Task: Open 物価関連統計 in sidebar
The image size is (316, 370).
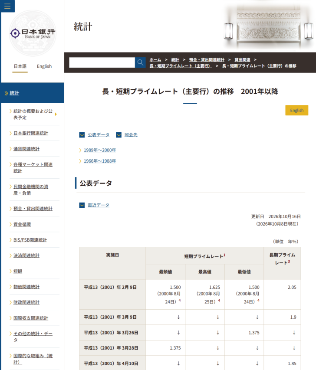Action: (x=26, y=287)
